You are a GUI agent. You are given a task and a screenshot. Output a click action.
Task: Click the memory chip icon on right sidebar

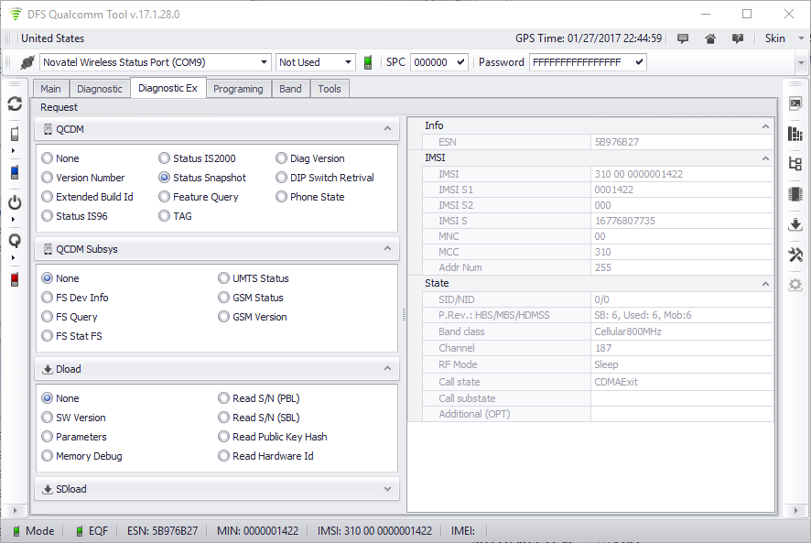[x=795, y=194]
